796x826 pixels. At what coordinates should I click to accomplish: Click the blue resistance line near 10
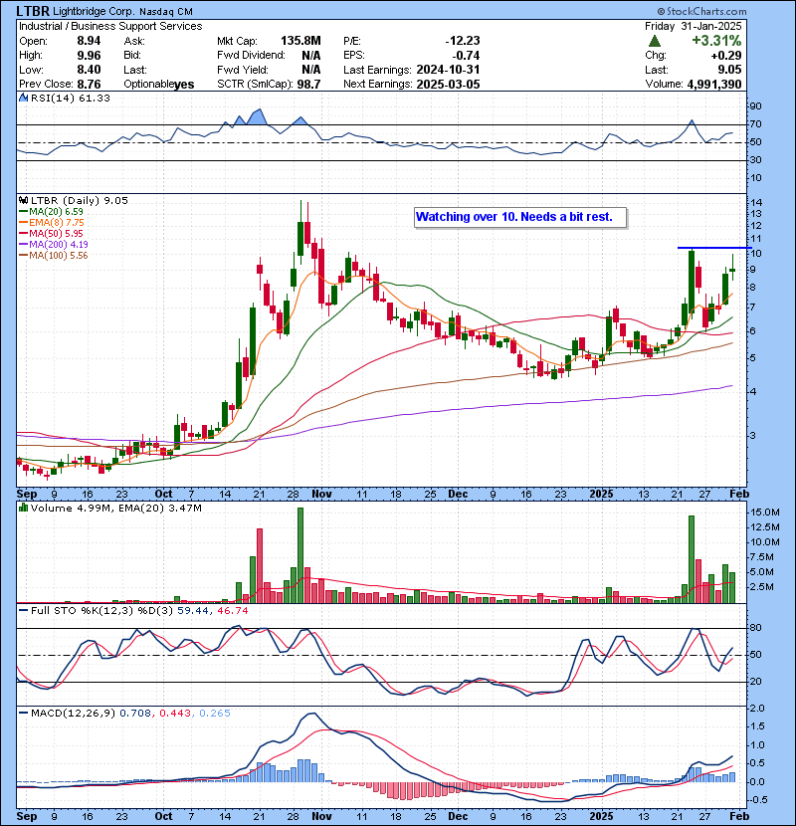(714, 248)
